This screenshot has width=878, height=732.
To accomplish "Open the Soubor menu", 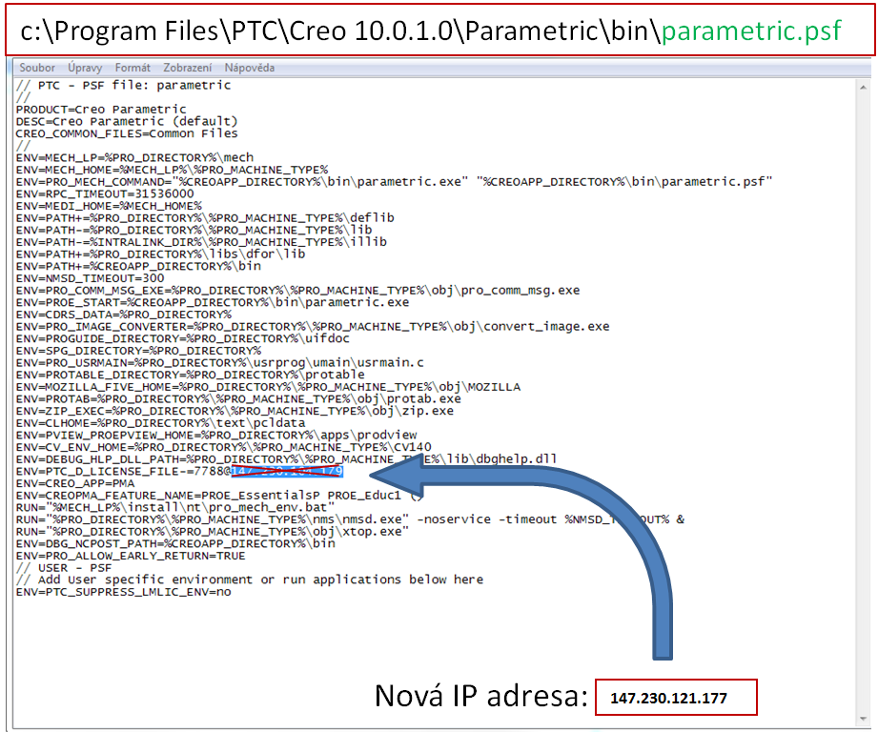I will tap(37, 68).
